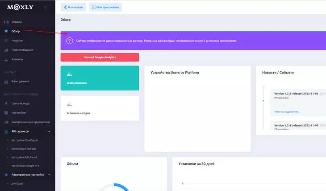
Task: Click the Боковое меню icon
Action: 6,122
